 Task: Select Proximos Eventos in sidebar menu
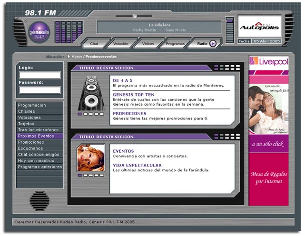(39, 136)
